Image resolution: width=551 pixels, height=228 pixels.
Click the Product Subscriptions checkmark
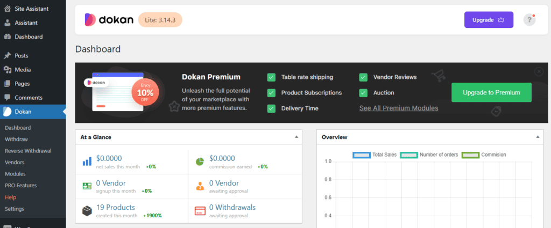[271, 93]
